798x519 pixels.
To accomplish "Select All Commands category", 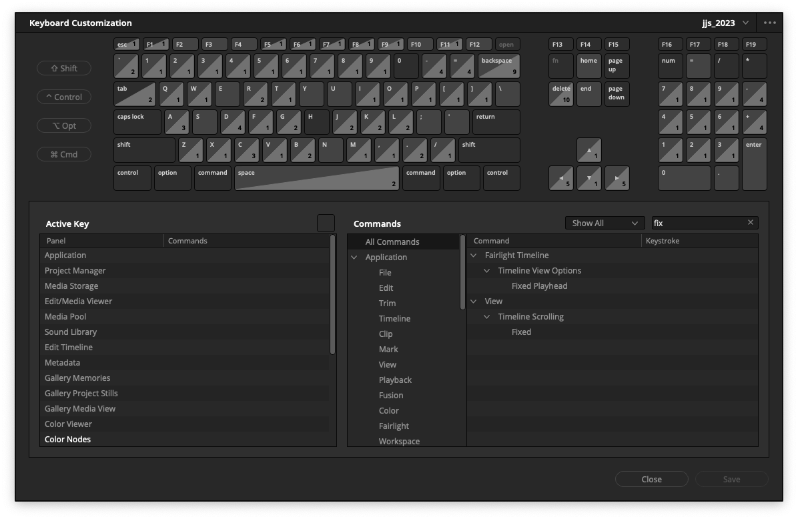I will (403, 241).
